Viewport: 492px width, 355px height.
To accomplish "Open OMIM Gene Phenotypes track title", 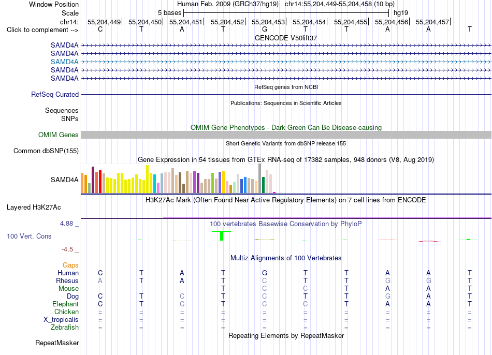I will (286, 128).
